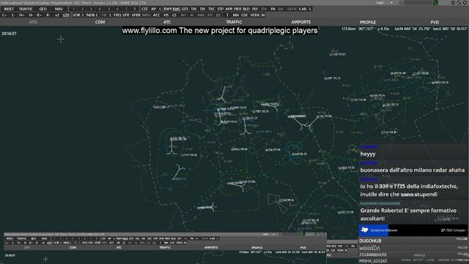Click the ACC toolbar button
The width and height of the screenshot is (469, 264).
pyautogui.click(x=156, y=15)
